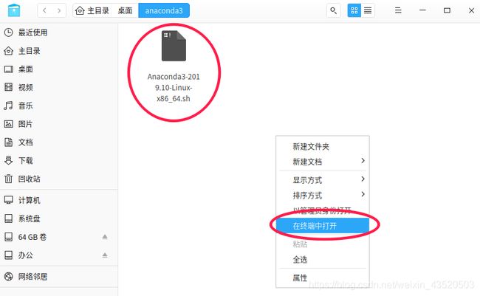Click the trash icon beside 回收站
This screenshot has width=480, height=296.
click(x=9, y=179)
